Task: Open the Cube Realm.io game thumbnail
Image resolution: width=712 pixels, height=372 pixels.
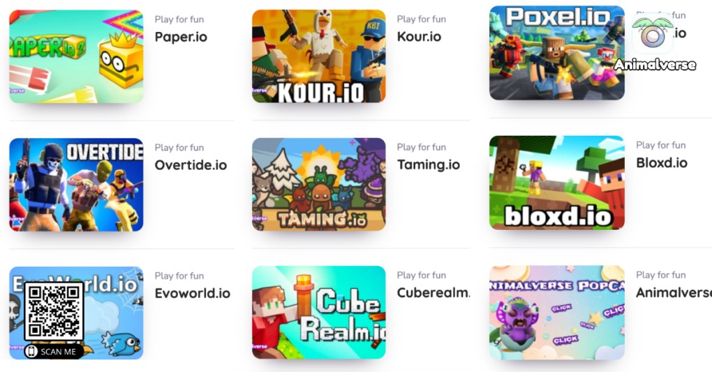Action: pyautogui.click(x=319, y=312)
